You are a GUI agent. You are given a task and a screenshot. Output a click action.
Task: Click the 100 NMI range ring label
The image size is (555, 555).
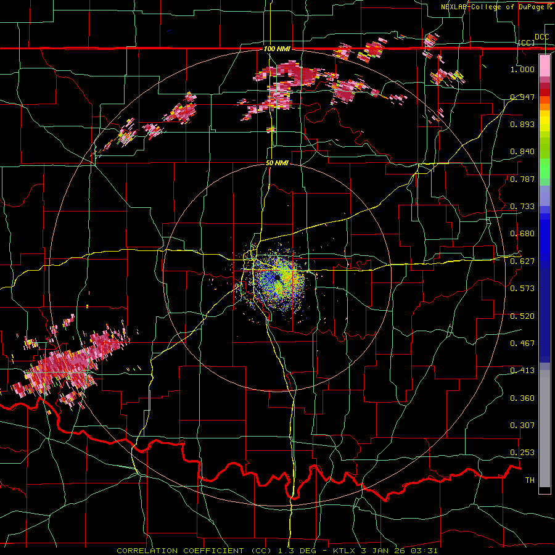click(x=277, y=49)
